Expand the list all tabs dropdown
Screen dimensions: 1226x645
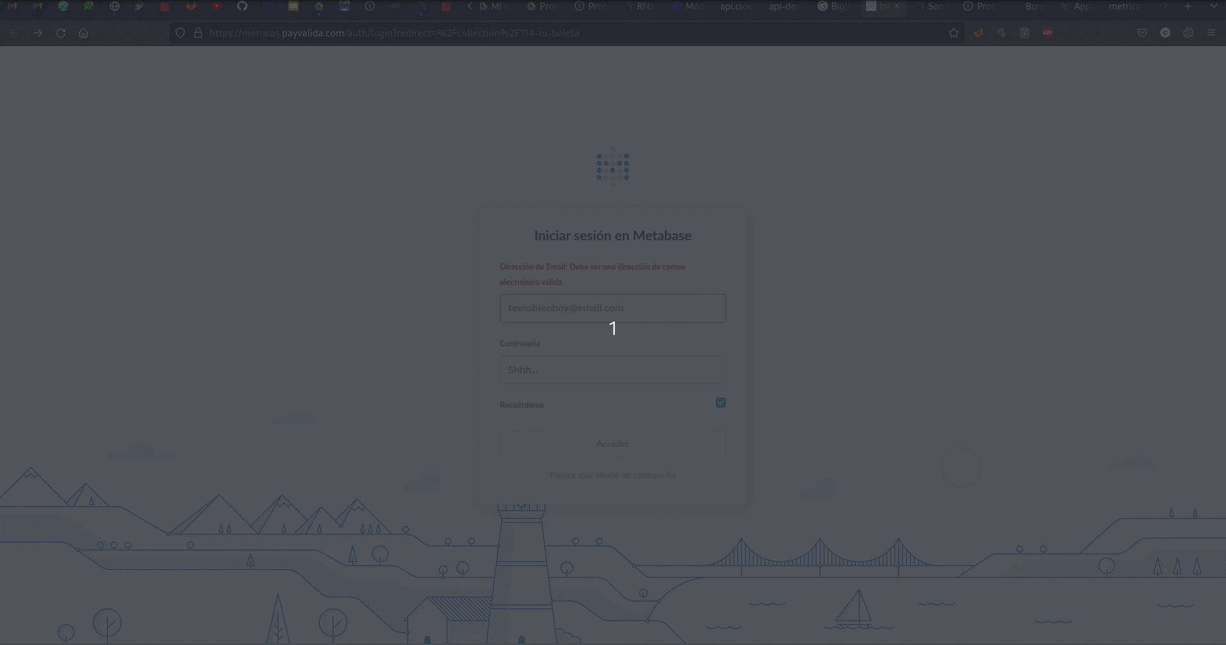point(1213,6)
